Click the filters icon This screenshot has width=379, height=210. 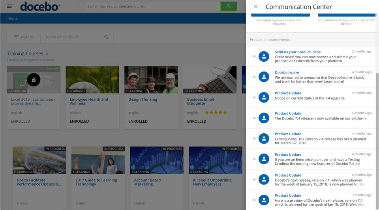[x=16, y=37]
